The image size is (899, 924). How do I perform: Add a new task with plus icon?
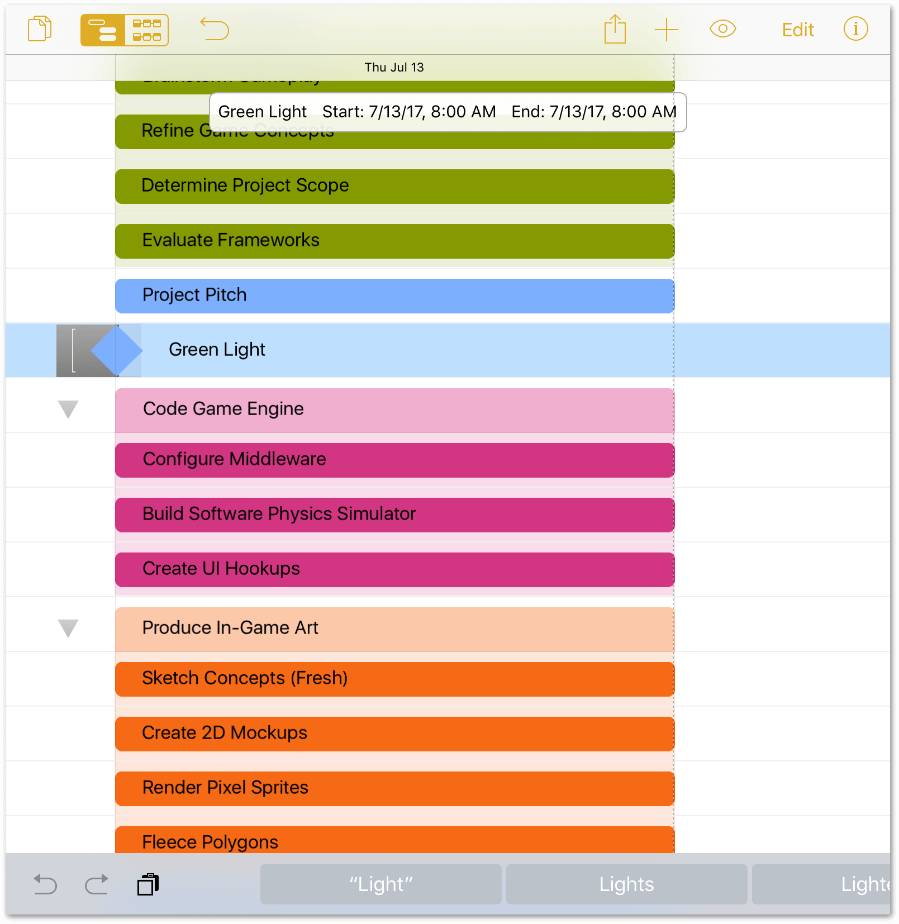pyautogui.click(x=667, y=30)
